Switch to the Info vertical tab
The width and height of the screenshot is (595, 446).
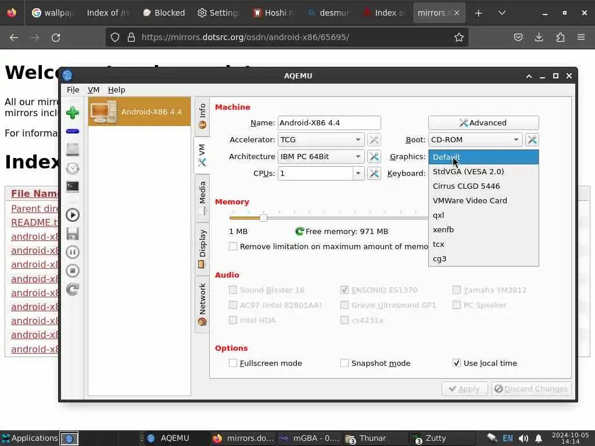[202, 116]
